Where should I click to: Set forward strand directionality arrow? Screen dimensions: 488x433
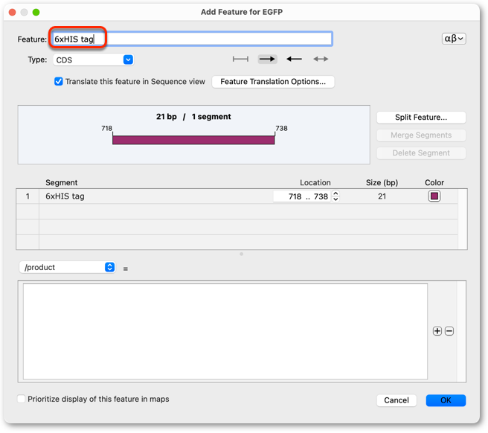tap(267, 59)
